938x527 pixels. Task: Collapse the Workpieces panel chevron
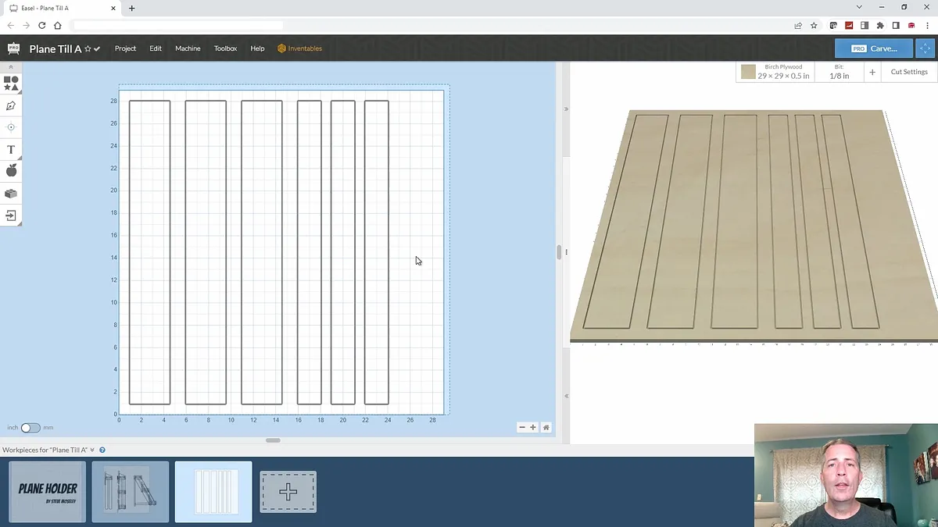[92, 450]
